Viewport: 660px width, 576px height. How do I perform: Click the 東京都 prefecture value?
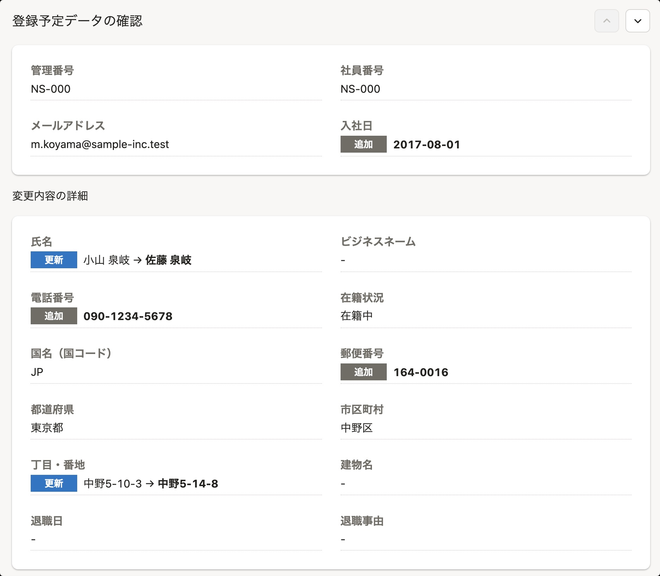point(47,428)
